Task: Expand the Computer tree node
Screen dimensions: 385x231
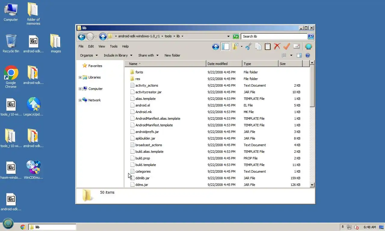Action: pos(80,89)
